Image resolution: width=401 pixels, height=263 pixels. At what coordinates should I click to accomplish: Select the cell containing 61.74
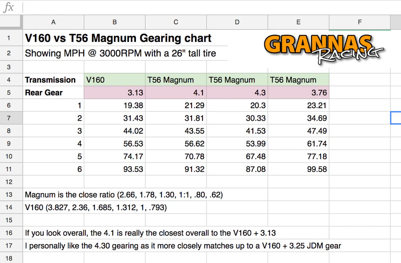coord(298,143)
